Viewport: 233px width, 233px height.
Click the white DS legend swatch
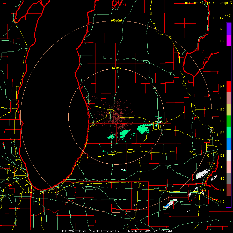229,155
